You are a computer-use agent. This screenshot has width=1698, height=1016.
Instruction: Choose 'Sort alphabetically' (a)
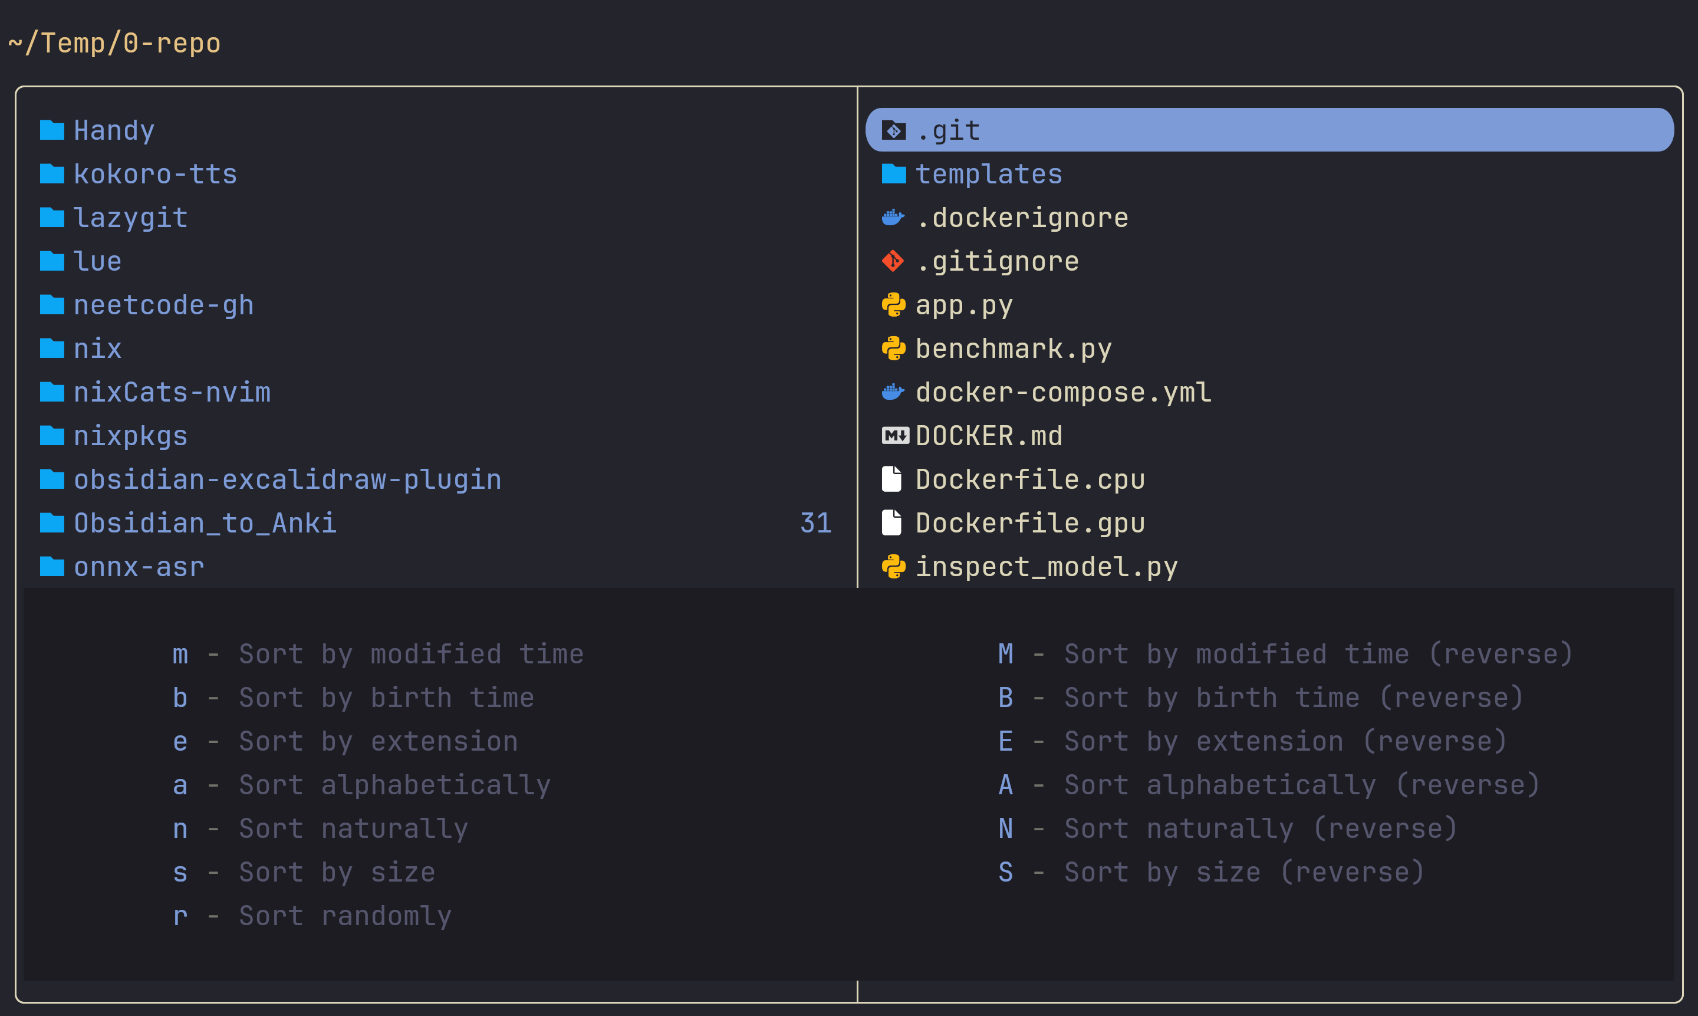[361, 785]
